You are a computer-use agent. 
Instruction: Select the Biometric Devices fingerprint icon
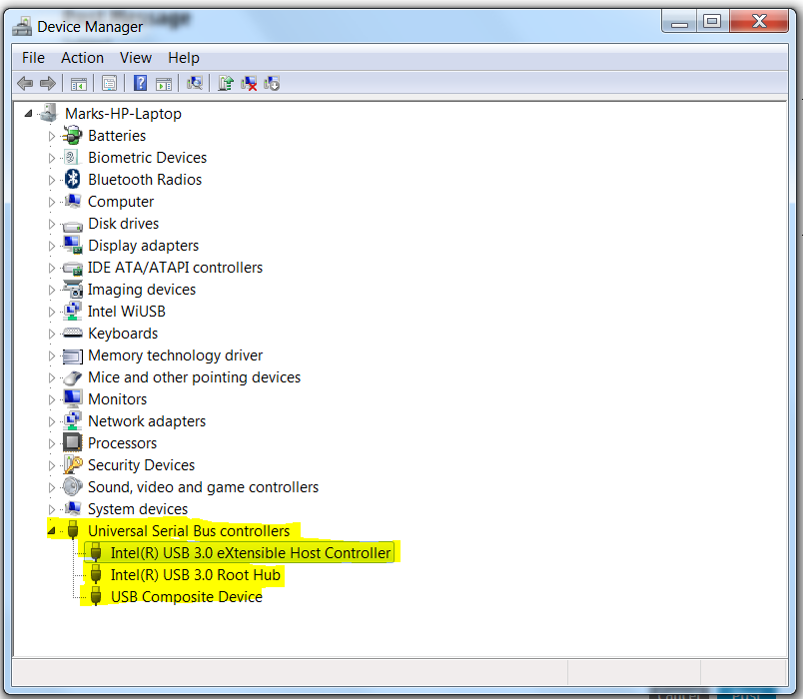[71, 157]
